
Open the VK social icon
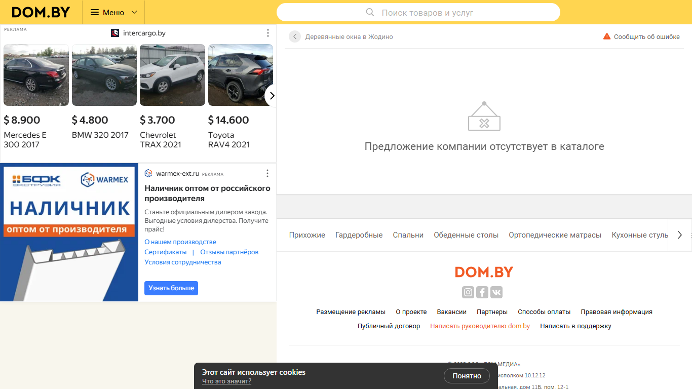pyautogui.click(x=496, y=292)
